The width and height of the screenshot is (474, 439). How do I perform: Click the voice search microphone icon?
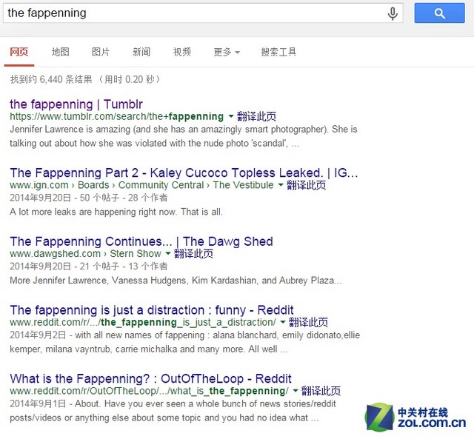[393, 13]
